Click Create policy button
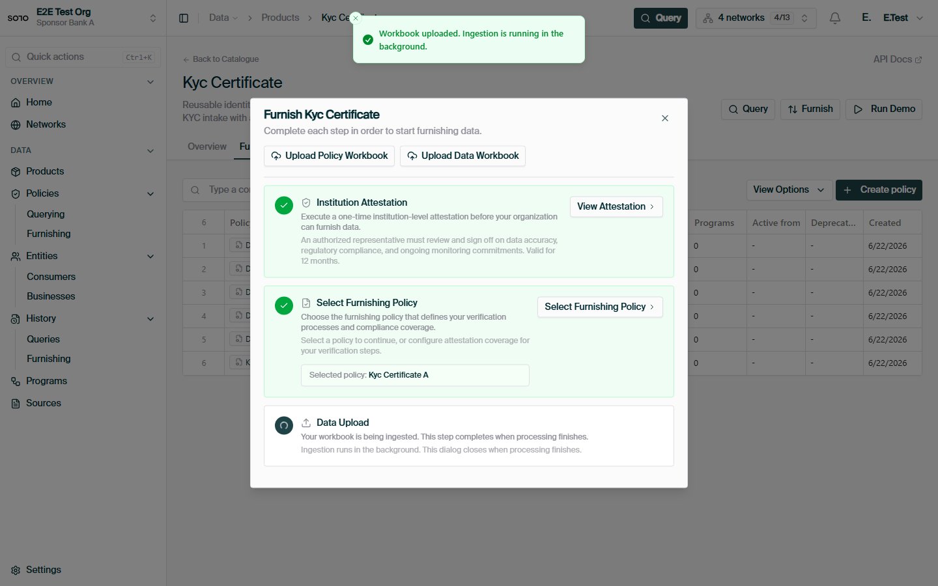938x586 pixels. [879, 190]
